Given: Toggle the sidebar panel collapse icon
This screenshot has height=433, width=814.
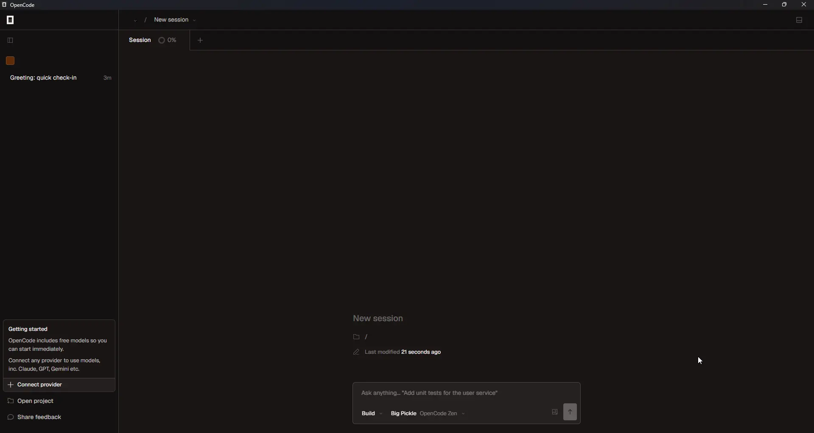Looking at the screenshot, I should (10, 40).
